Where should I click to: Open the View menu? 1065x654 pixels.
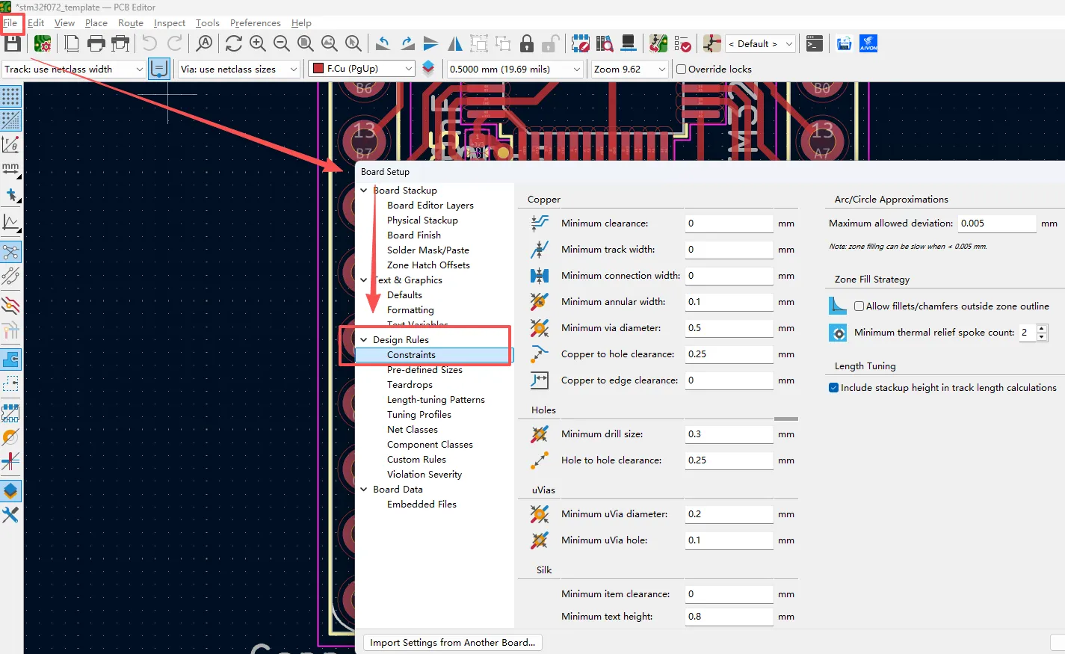tap(64, 22)
